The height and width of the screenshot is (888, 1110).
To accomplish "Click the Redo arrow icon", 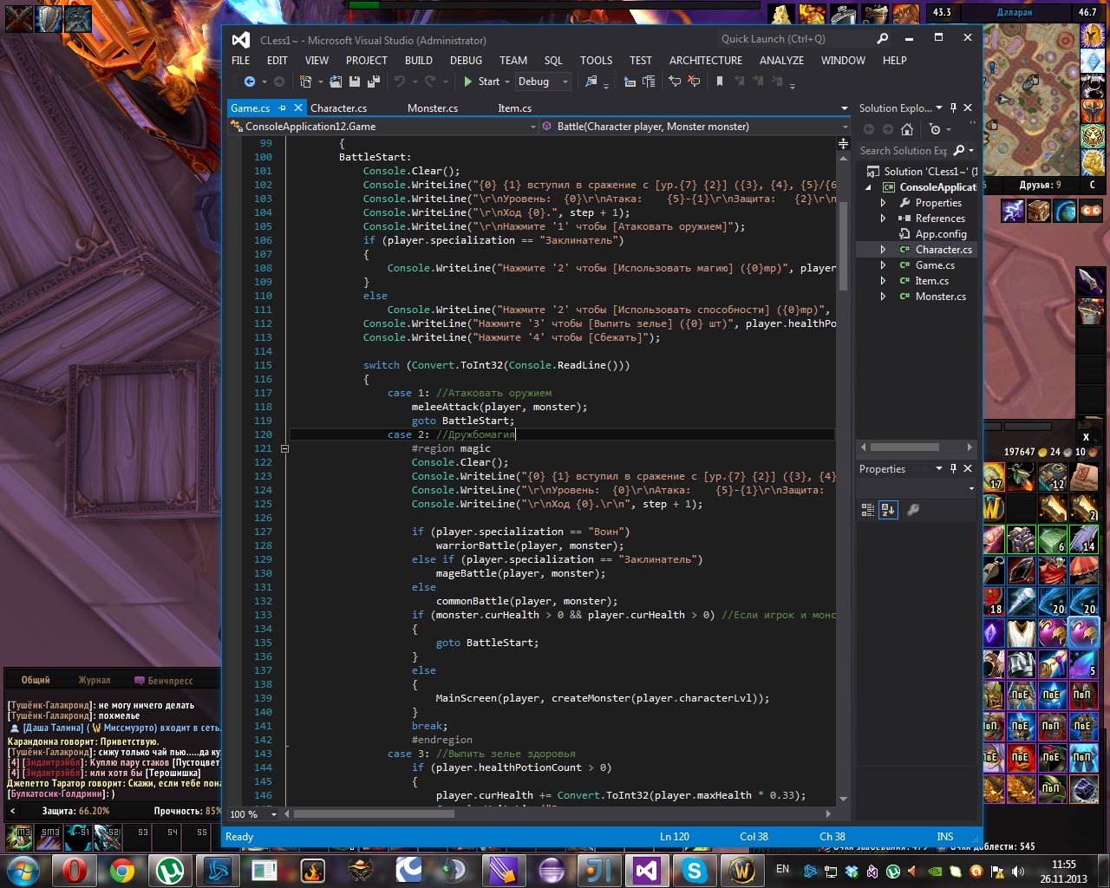I will coord(430,82).
